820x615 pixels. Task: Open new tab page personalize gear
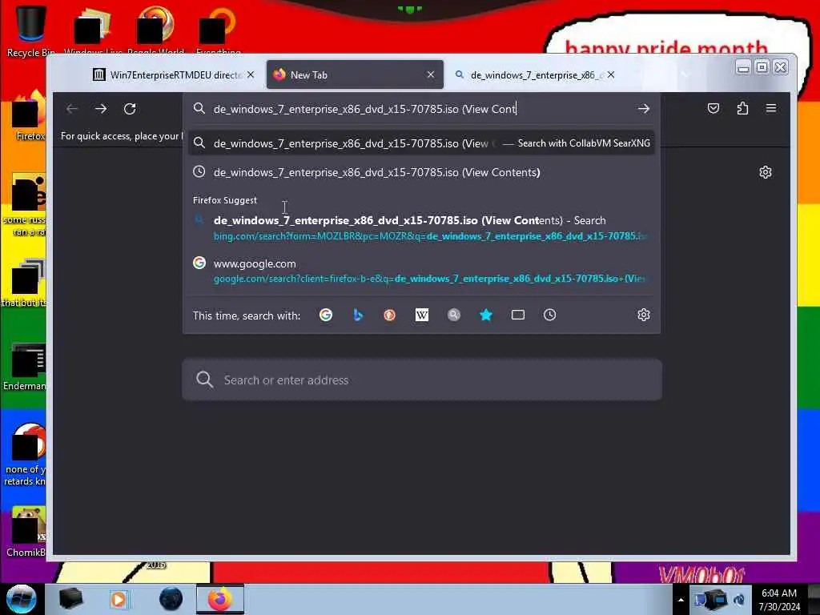[x=765, y=172]
